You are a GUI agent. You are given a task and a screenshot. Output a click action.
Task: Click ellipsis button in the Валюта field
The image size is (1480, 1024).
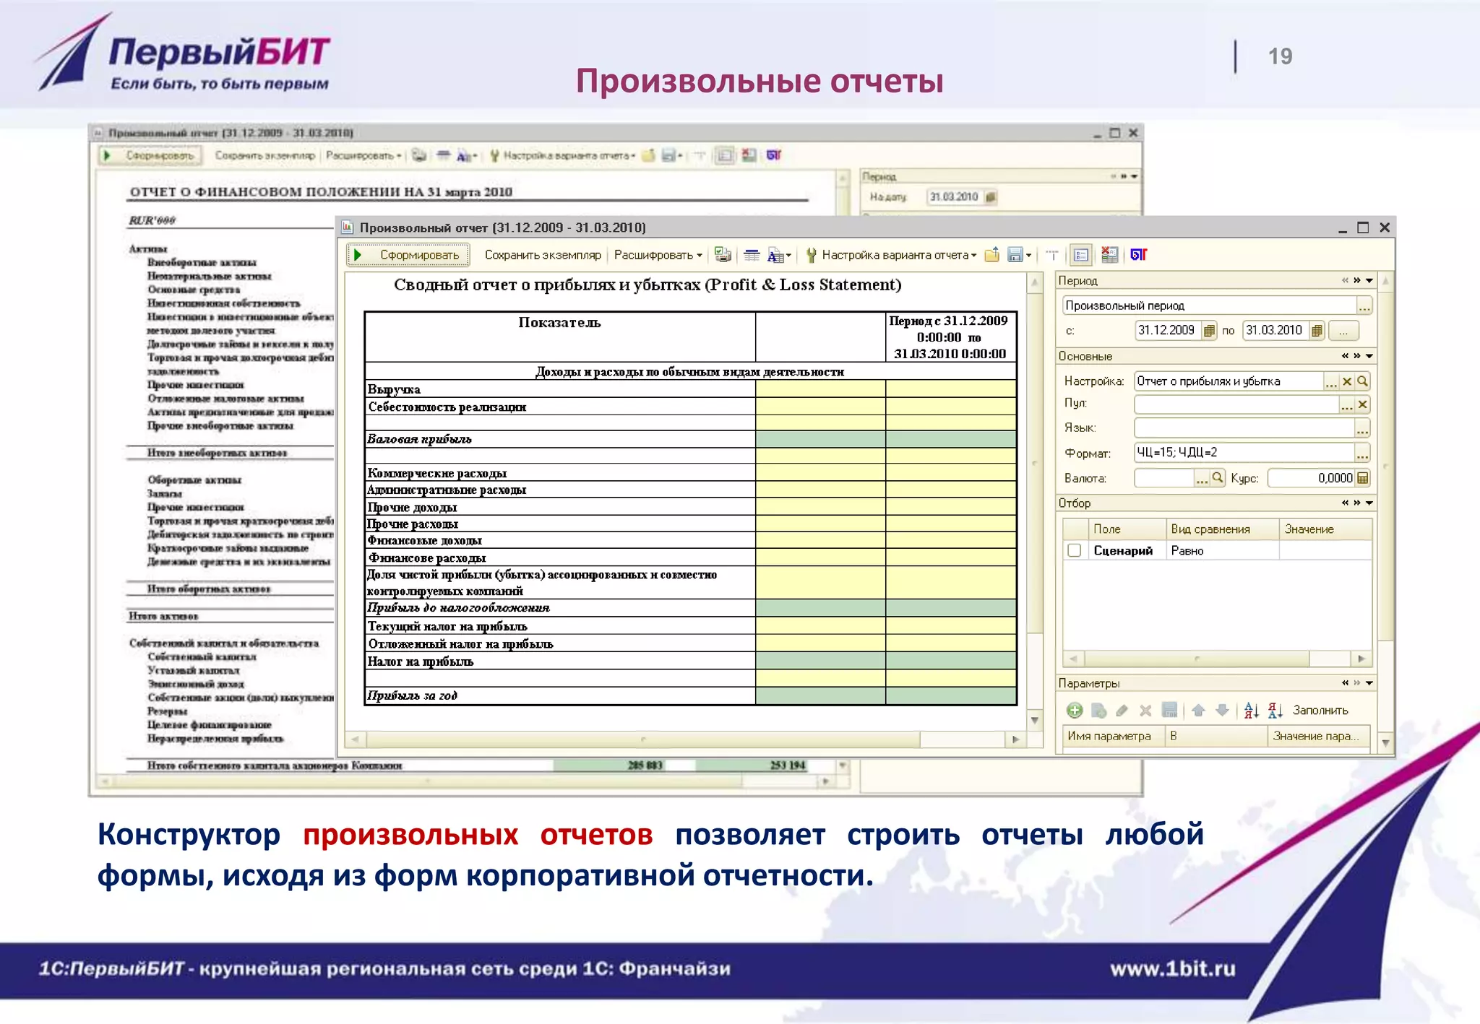[1202, 478]
